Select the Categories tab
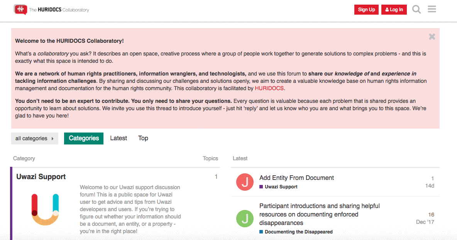Viewport: 457px width, 240px height. pos(84,138)
